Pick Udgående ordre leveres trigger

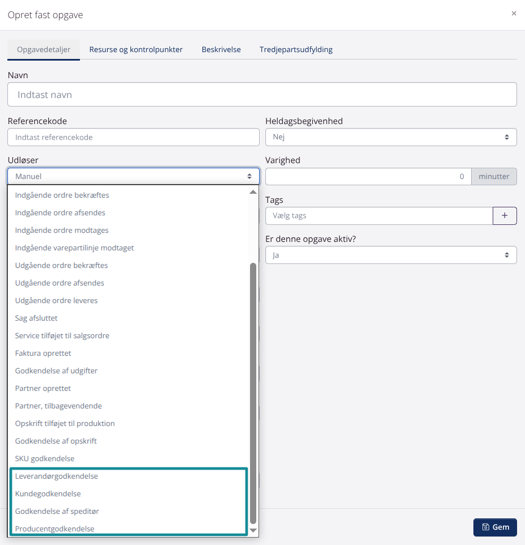click(56, 301)
